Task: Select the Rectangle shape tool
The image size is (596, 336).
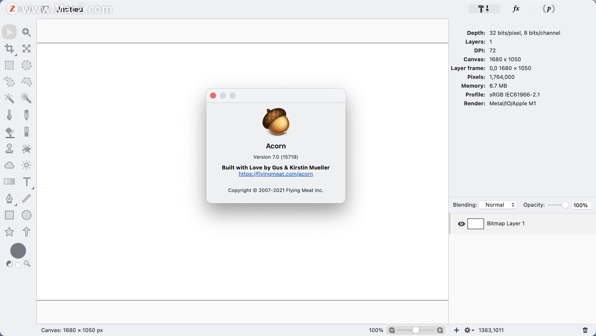Action: coord(9,215)
